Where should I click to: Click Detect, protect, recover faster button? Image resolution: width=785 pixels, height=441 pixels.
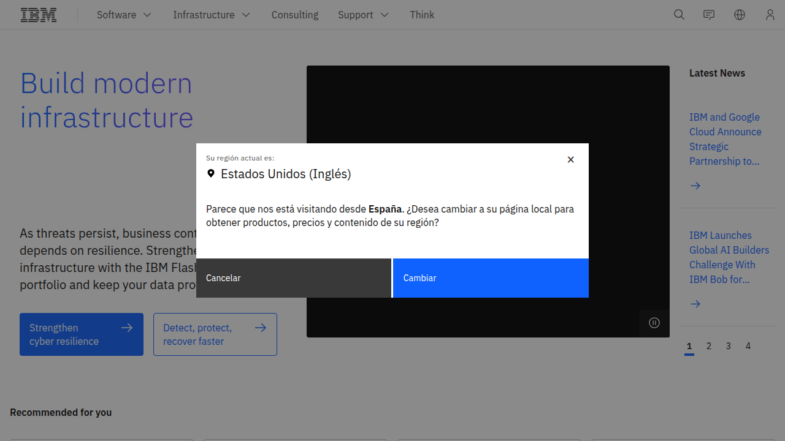tap(215, 334)
